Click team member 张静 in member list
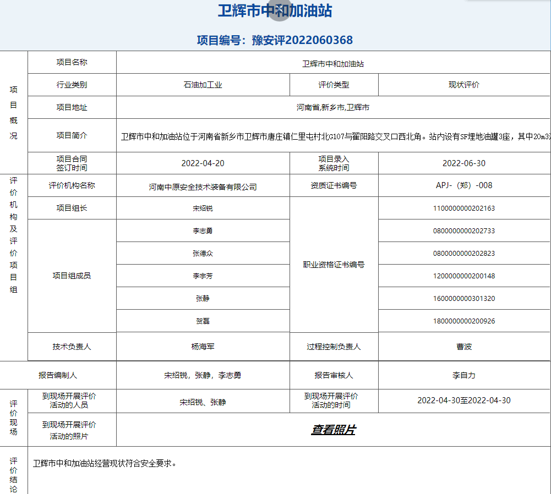This screenshot has height=494, width=551. (203, 299)
